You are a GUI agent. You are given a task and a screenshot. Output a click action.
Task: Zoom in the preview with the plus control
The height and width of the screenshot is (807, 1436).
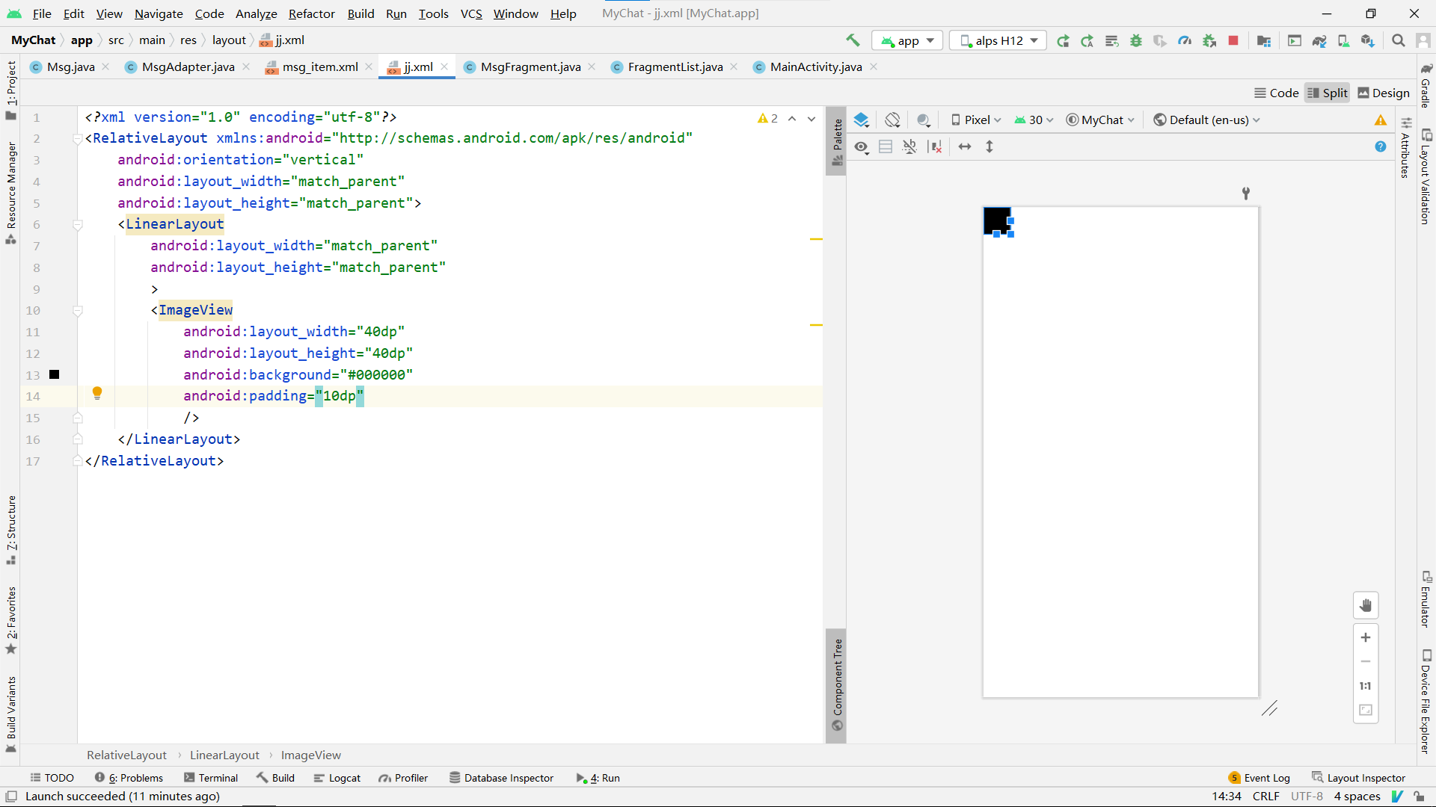point(1366,637)
